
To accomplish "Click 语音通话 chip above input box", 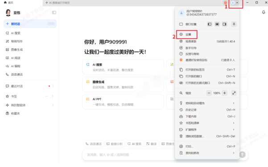I will point(94,144).
